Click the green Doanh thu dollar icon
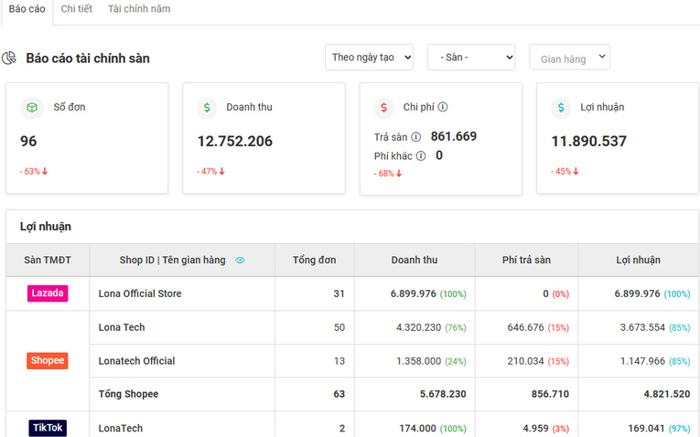Screen dimensions: 700x437 207,108
